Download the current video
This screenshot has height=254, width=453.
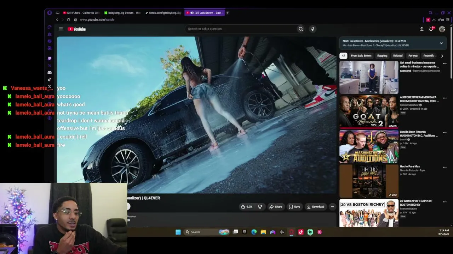point(316,207)
